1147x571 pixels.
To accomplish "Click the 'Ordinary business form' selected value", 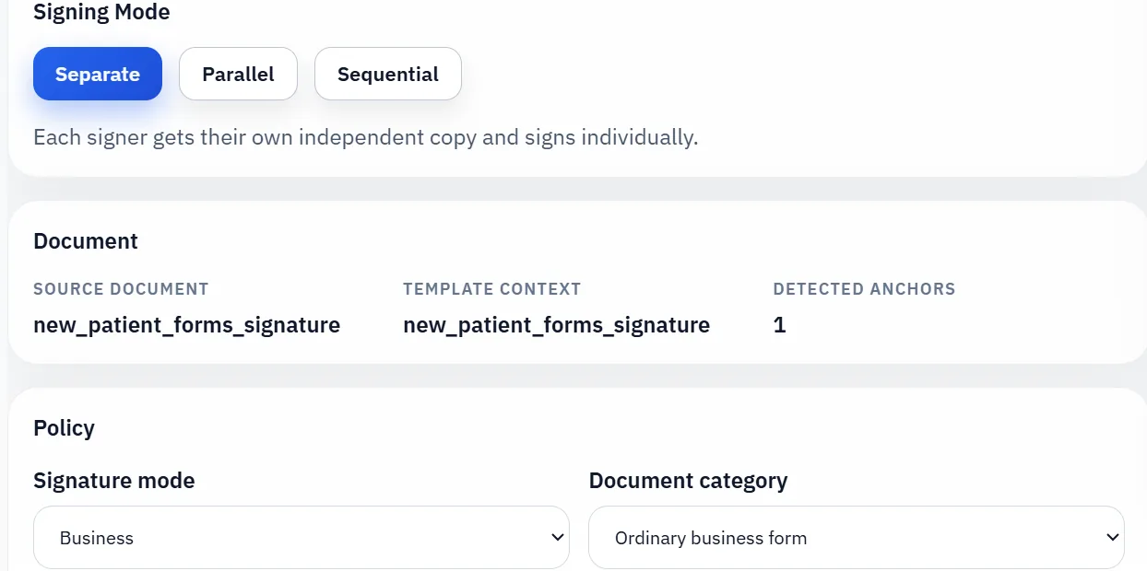I will point(711,539).
